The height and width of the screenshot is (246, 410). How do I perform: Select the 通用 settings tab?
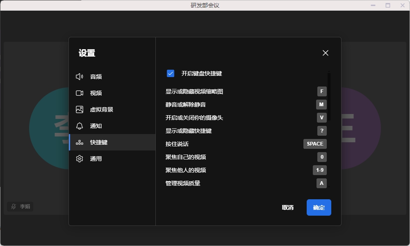[96, 159]
